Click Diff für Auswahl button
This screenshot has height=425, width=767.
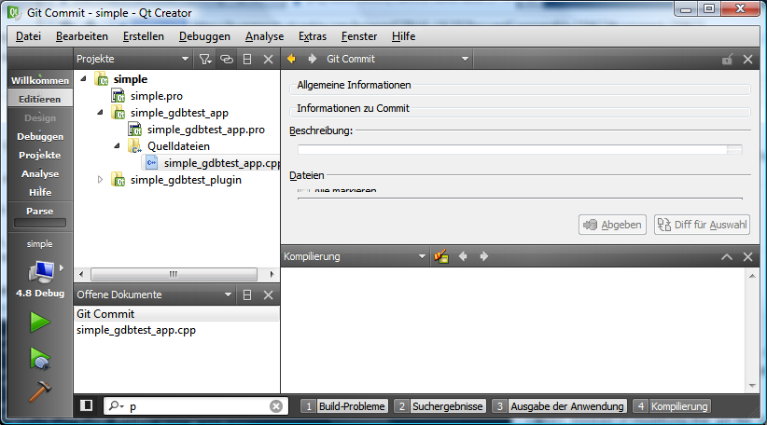(x=702, y=225)
